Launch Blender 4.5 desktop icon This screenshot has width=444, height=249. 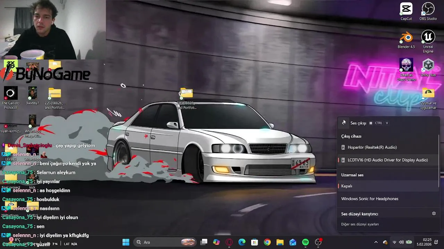coord(406,40)
